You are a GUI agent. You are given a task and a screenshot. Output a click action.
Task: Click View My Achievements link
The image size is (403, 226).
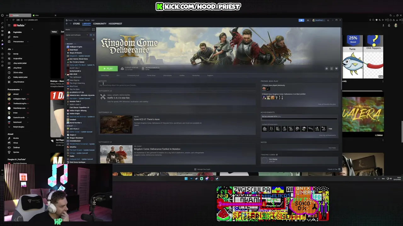(x=327, y=135)
